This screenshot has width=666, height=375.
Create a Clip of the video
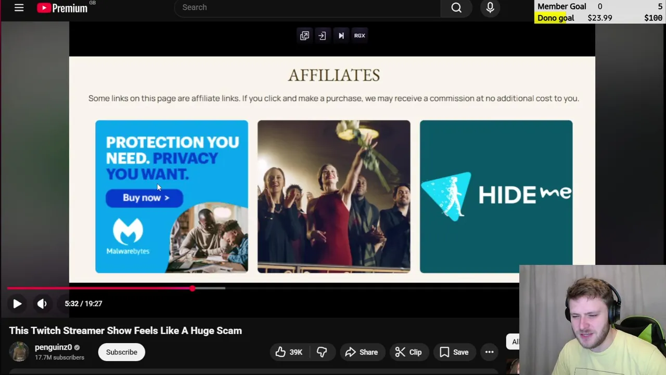click(x=408, y=352)
